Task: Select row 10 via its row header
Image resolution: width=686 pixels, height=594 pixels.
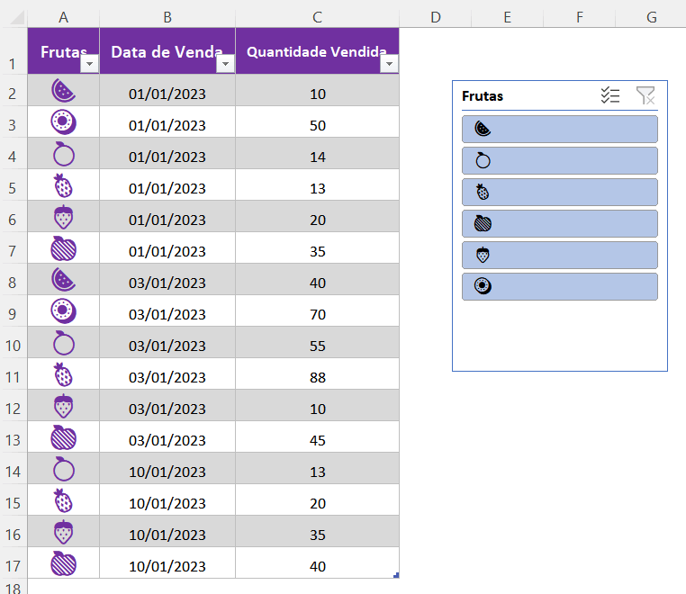Action: pyautogui.click(x=14, y=346)
